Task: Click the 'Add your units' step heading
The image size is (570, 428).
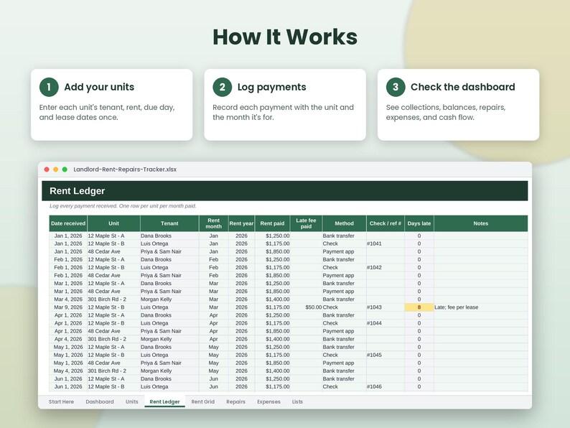Action: (99, 87)
